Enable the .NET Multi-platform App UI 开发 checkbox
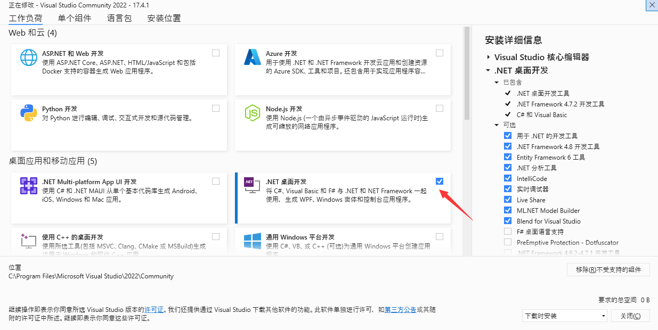The height and width of the screenshot is (330, 658). click(x=216, y=181)
